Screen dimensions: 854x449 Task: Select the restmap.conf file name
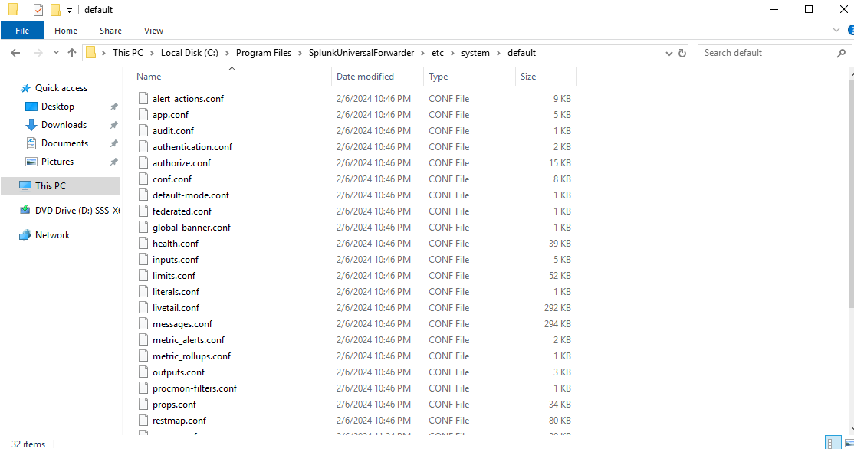(179, 421)
